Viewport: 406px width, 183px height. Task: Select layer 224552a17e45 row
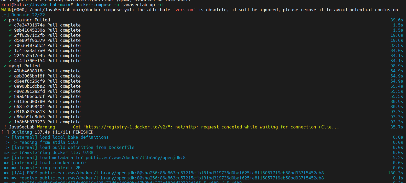(x=47, y=56)
